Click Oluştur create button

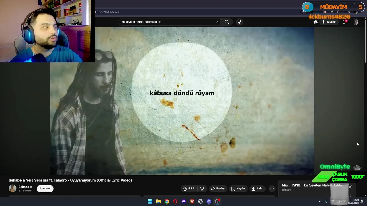[329, 22]
